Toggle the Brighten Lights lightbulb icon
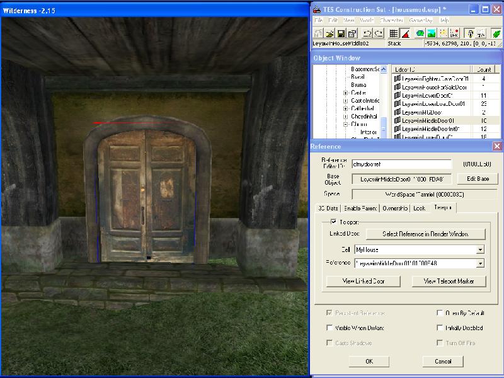Image resolution: width=504 pixels, height=378 pixels. tap(469, 33)
